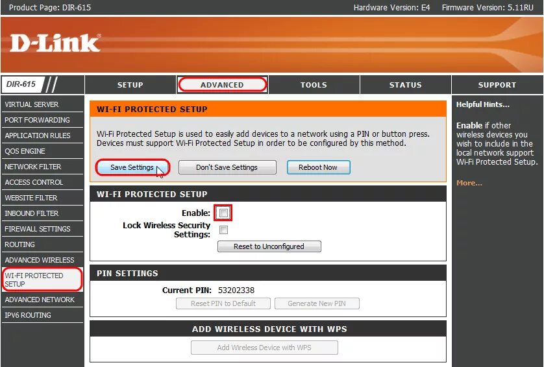
Task: Select Wi-Fi Protected Setup sidebar item
Action: click(42, 279)
